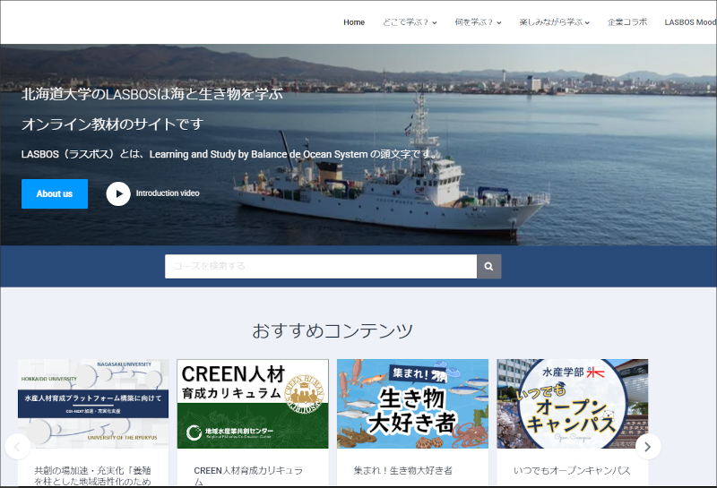
Task: Click the search magnifier icon button
Action: [x=488, y=266]
